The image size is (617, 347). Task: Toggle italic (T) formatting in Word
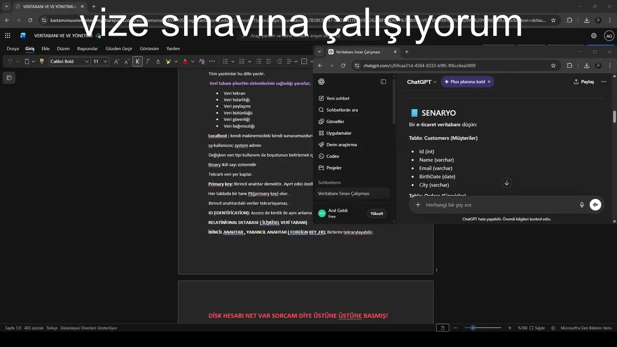[x=148, y=61]
